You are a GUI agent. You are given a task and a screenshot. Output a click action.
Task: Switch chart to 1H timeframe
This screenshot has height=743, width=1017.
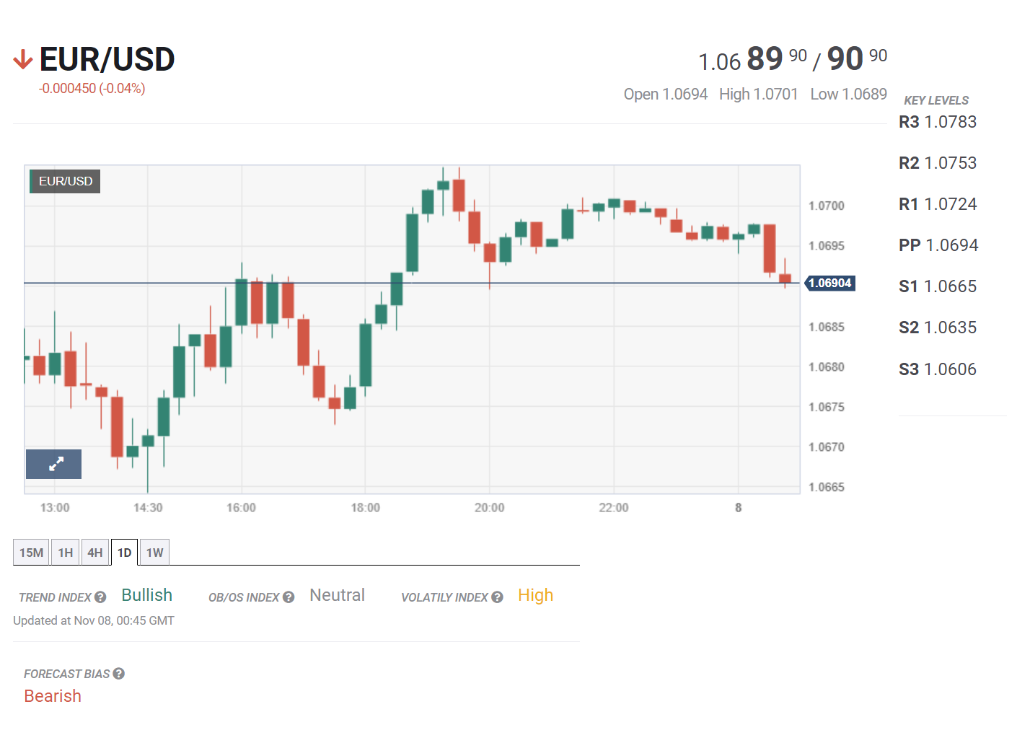(66, 553)
